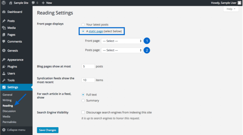Open the Discussion settings submenu item
243x135 pixels.
[9, 111]
